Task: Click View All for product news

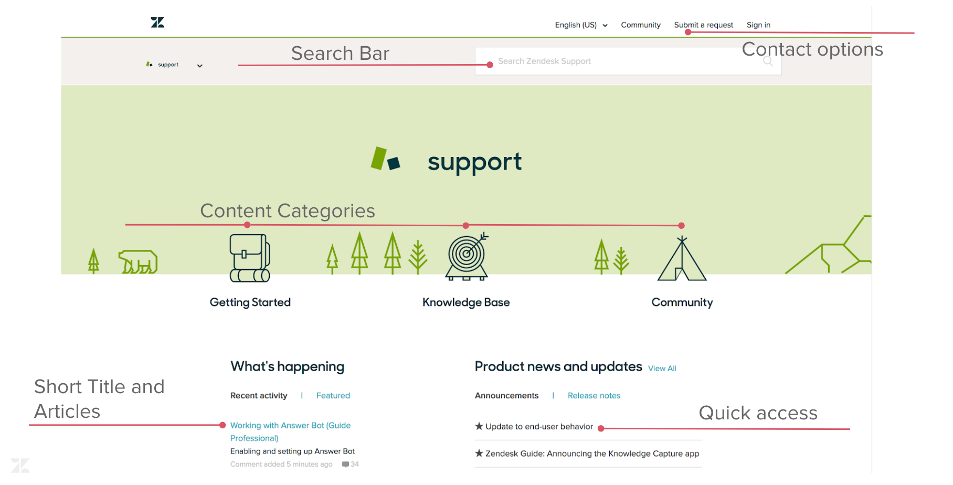Action: pyautogui.click(x=662, y=368)
